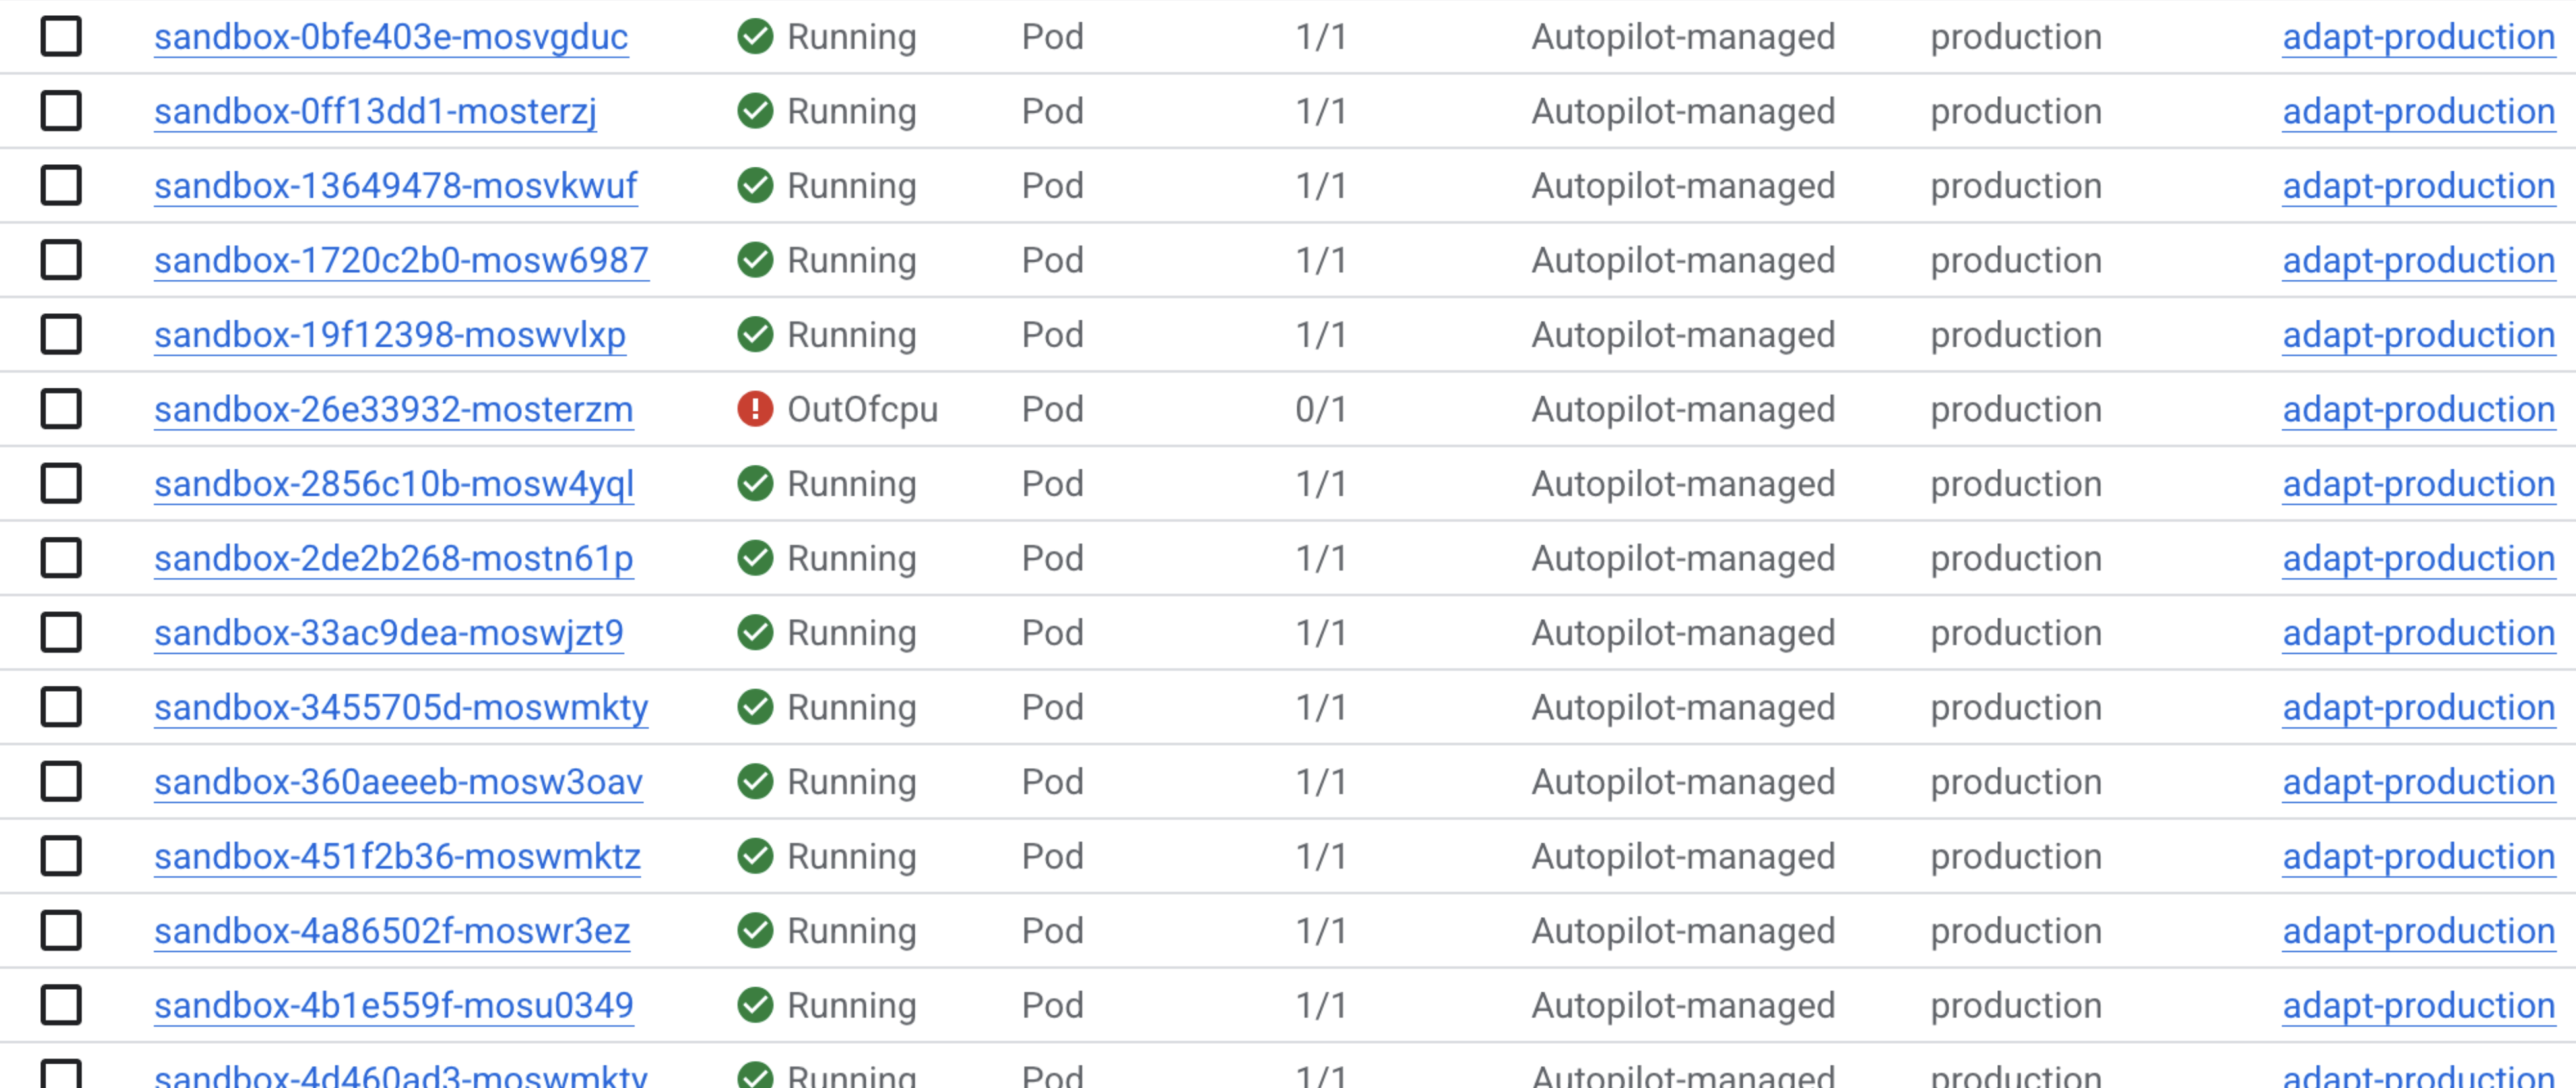Click status check icon for sandbox-33ac9dea-moswjzt9

(x=755, y=632)
